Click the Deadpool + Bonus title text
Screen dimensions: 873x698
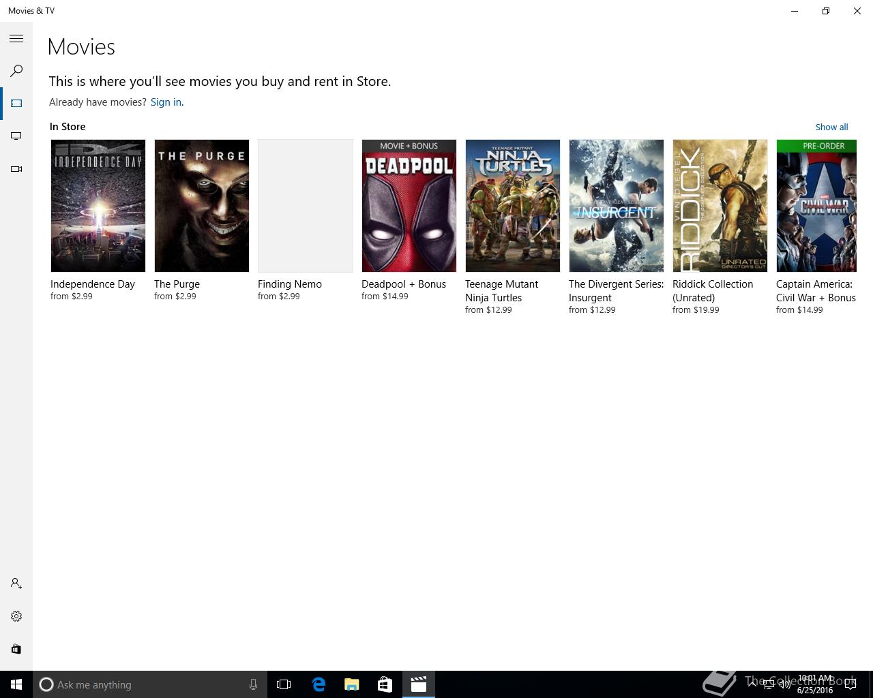[x=404, y=284]
